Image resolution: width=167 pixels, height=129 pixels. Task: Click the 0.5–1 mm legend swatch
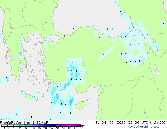point(11,126)
